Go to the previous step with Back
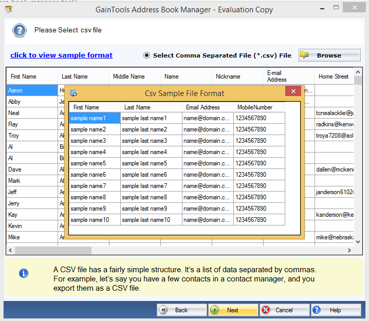 click(182, 310)
